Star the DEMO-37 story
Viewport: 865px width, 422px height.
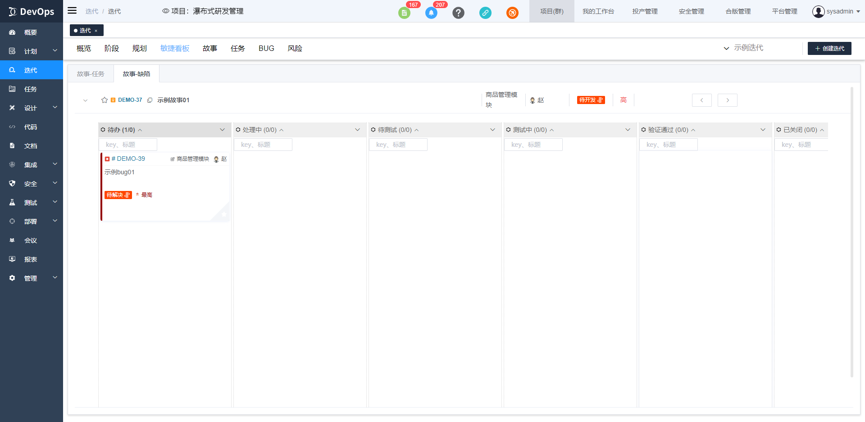click(x=105, y=100)
